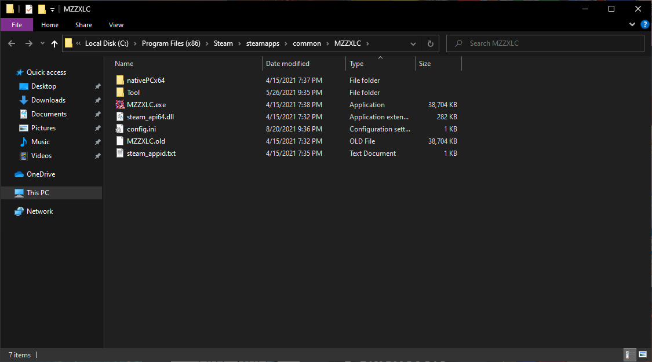Click the Search MZZXLC field

545,43
